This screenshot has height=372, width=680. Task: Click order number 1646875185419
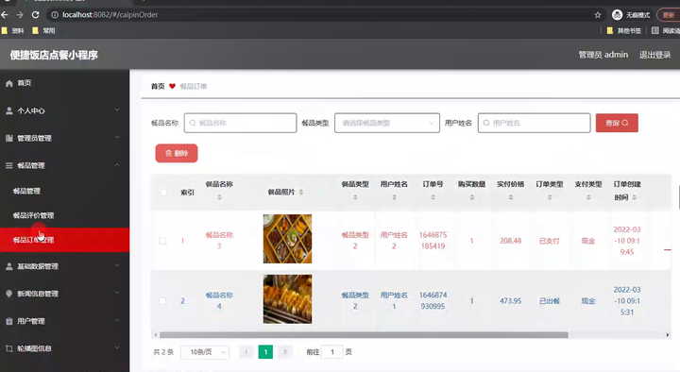point(433,241)
